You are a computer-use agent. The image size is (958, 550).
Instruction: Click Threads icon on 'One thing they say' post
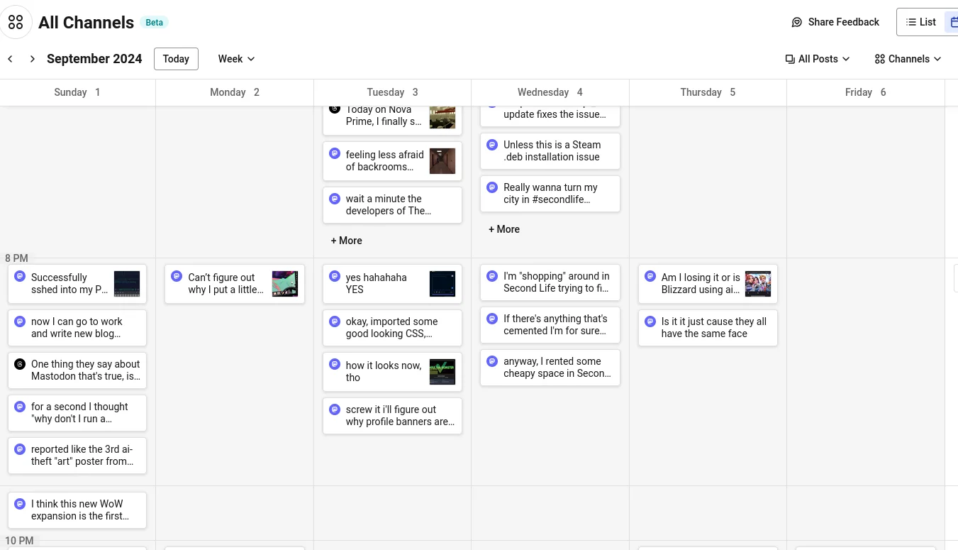pyautogui.click(x=20, y=363)
